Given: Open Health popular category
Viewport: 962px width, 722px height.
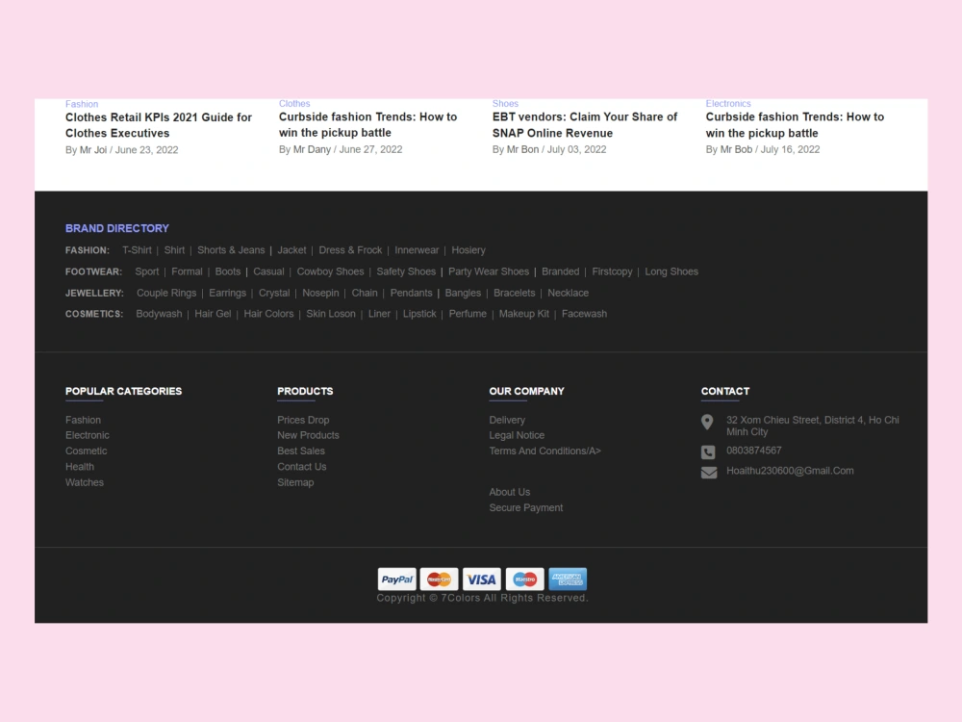Looking at the screenshot, I should click(x=80, y=467).
